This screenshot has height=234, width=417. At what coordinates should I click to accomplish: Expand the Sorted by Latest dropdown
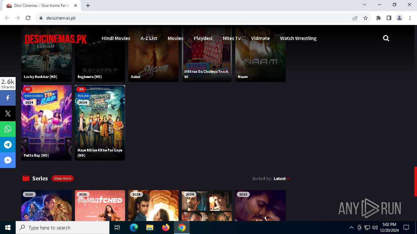[x=281, y=178]
